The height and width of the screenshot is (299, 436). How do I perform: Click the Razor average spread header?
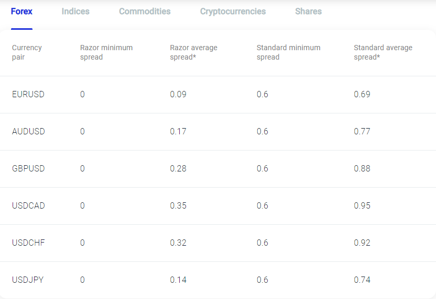[x=193, y=52]
